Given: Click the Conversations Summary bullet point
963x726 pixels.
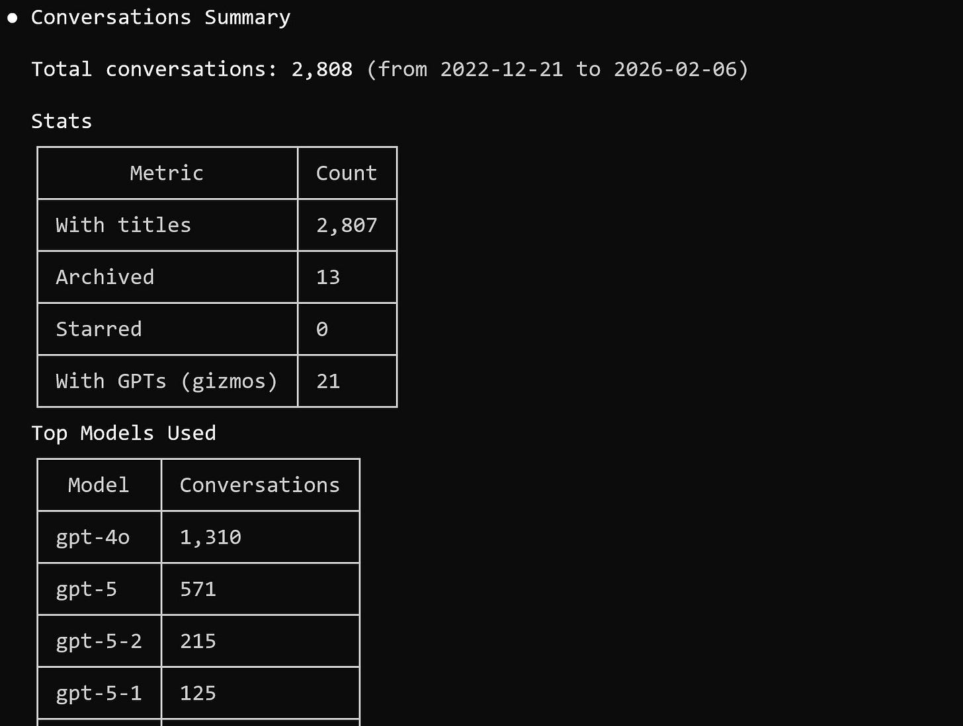Looking at the screenshot, I should click(12, 17).
